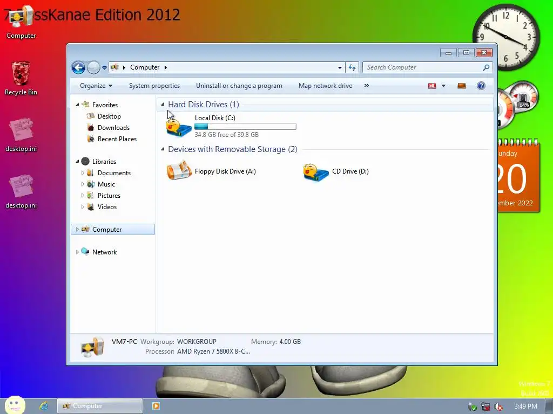553x414 pixels.
Task: Open the Start menu orb
Action: [15, 405]
